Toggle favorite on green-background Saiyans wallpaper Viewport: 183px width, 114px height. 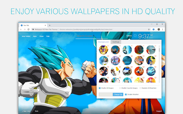[155, 56]
